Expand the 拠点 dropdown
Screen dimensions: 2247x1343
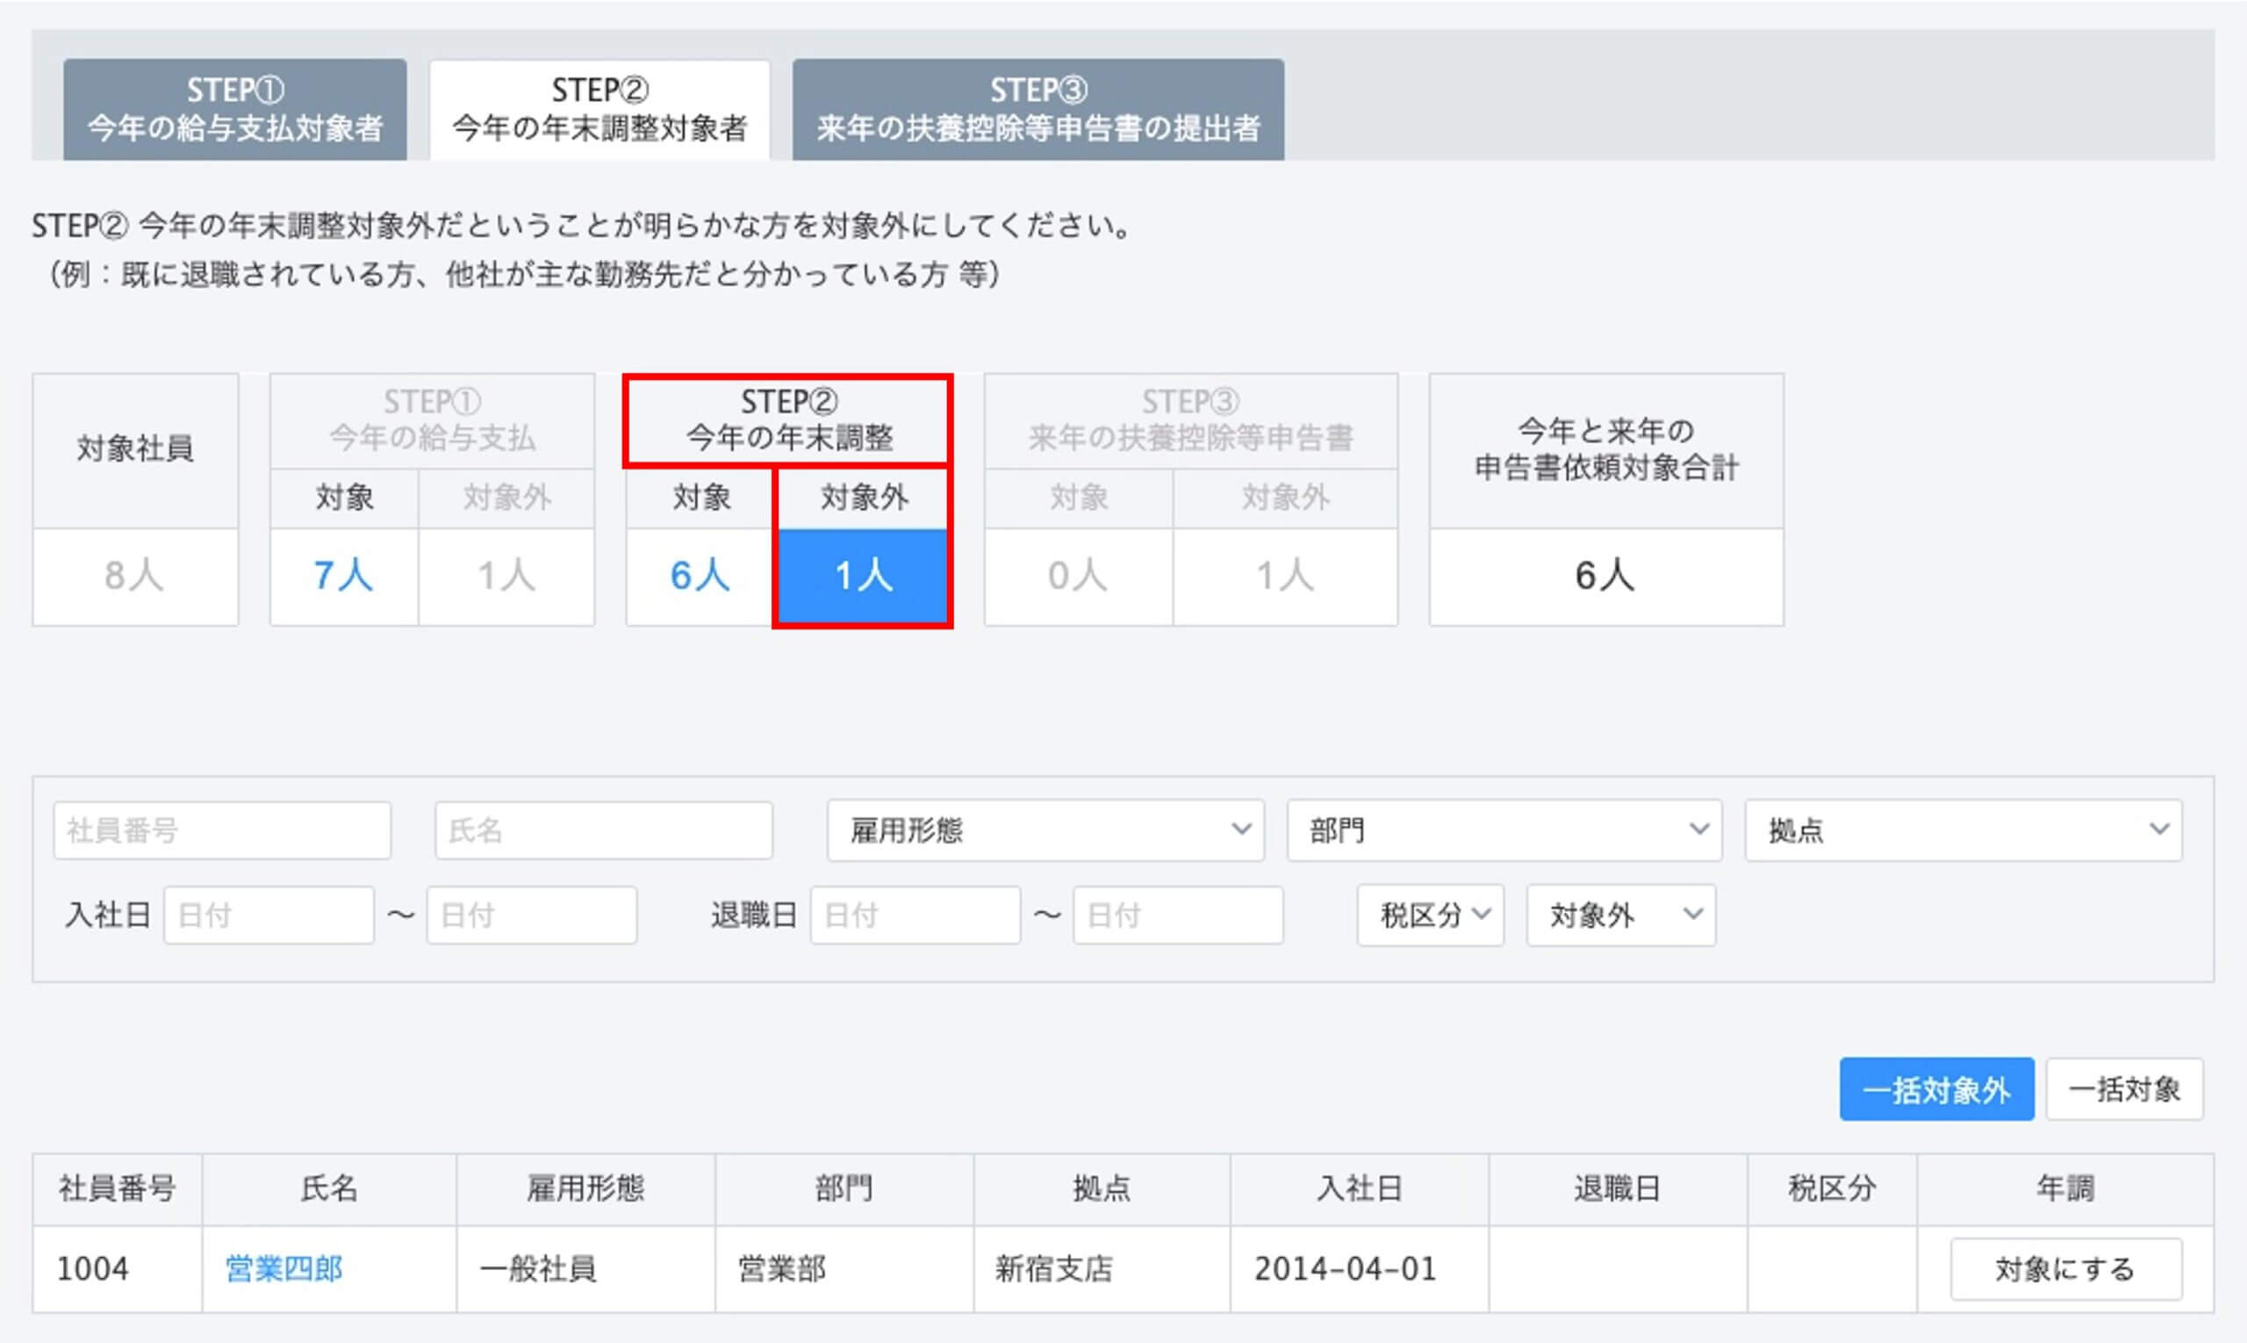coord(1963,829)
